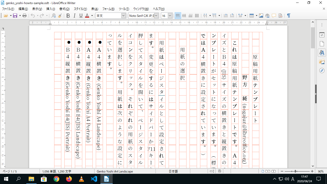Decrease the indent of the paragraph
327x184 pixels.
click(x=232, y=16)
